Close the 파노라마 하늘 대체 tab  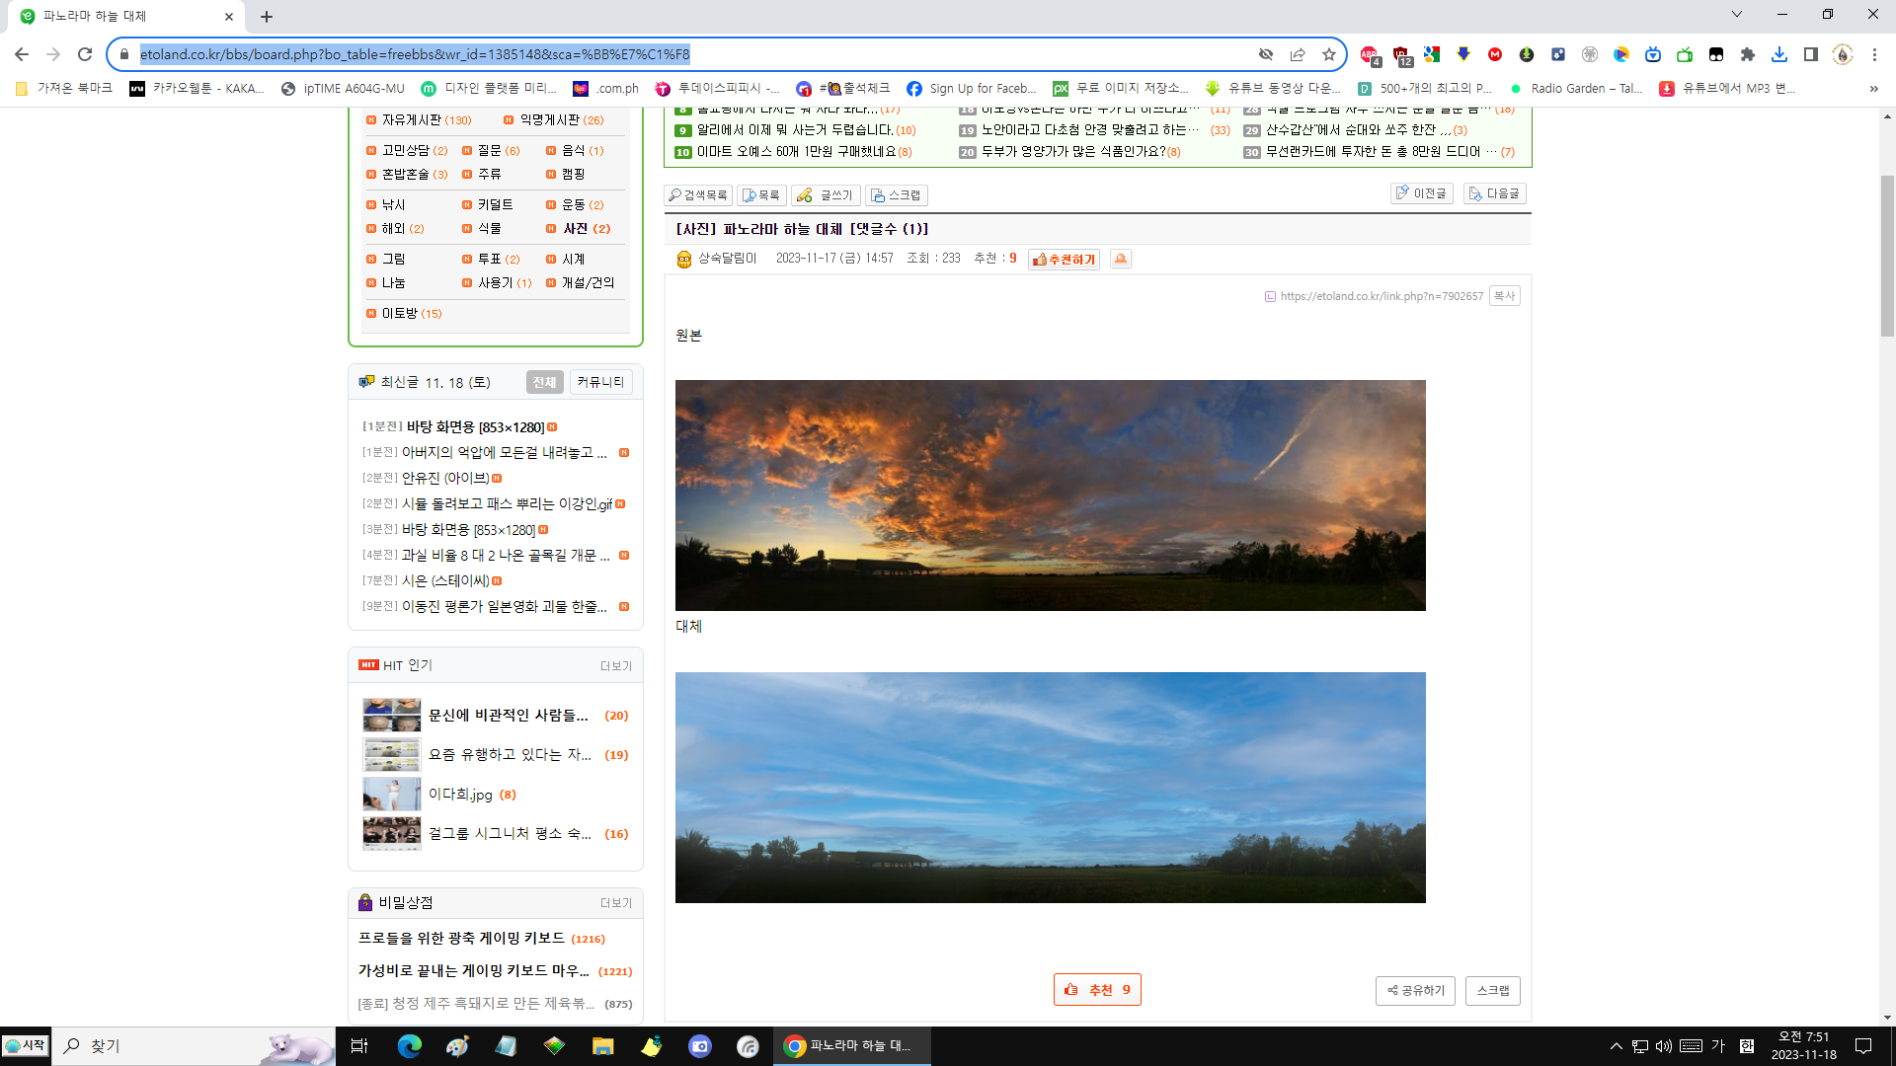[x=229, y=16]
